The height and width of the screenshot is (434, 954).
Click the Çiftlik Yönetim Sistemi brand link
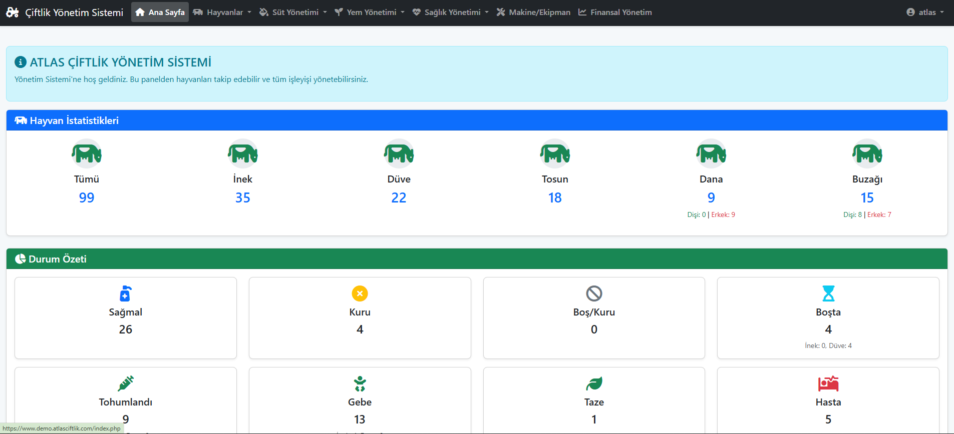pos(65,12)
